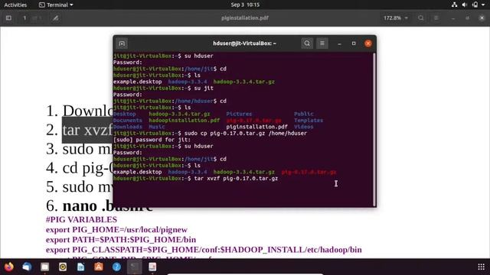Click 'Documents' in the terminal listing
This screenshot has width=490, height=275.
click(128, 121)
